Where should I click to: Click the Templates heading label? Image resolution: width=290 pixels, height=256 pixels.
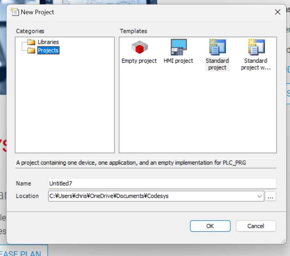pos(133,31)
